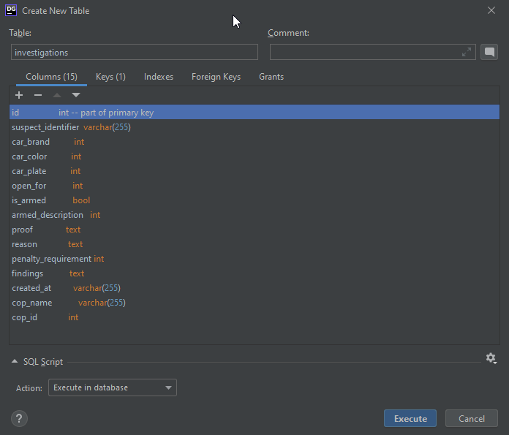Screen dimensions: 509x435
Task: Click the move column down arrow
Action: (76, 95)
